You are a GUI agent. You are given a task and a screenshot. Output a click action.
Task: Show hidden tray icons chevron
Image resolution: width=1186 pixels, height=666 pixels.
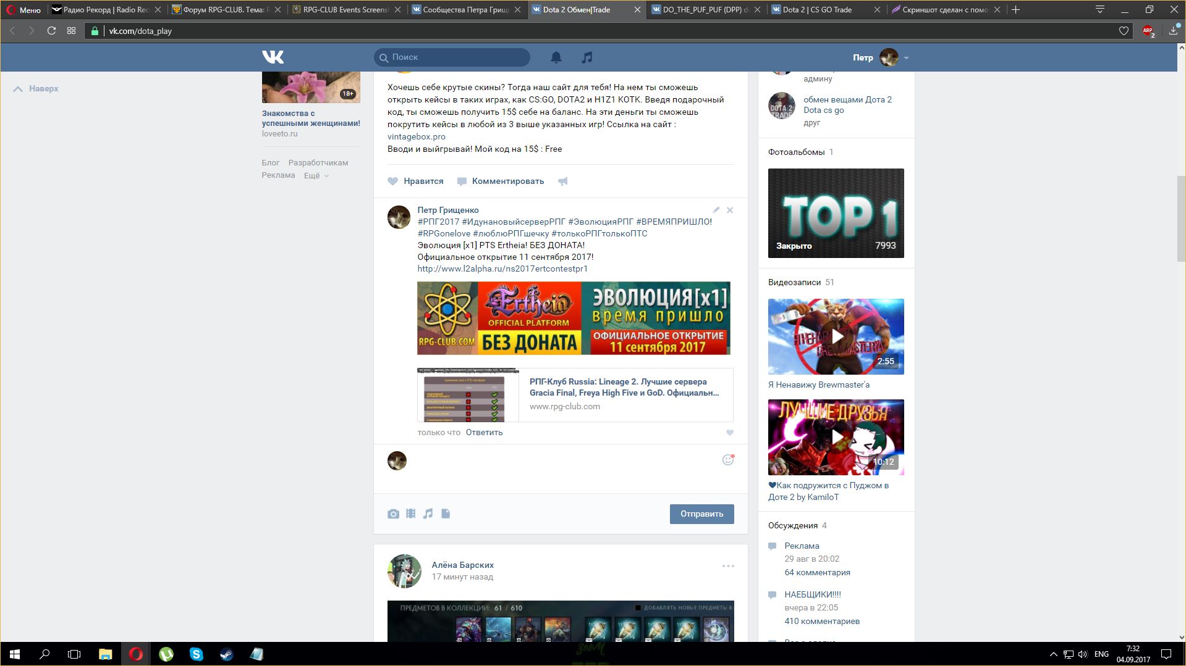(1053, 654)
